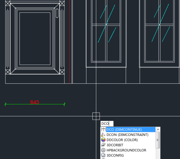The image size is (180, 159).
Task: Select 3DCORBIT command from list
Action: click(x=128, y=145)
